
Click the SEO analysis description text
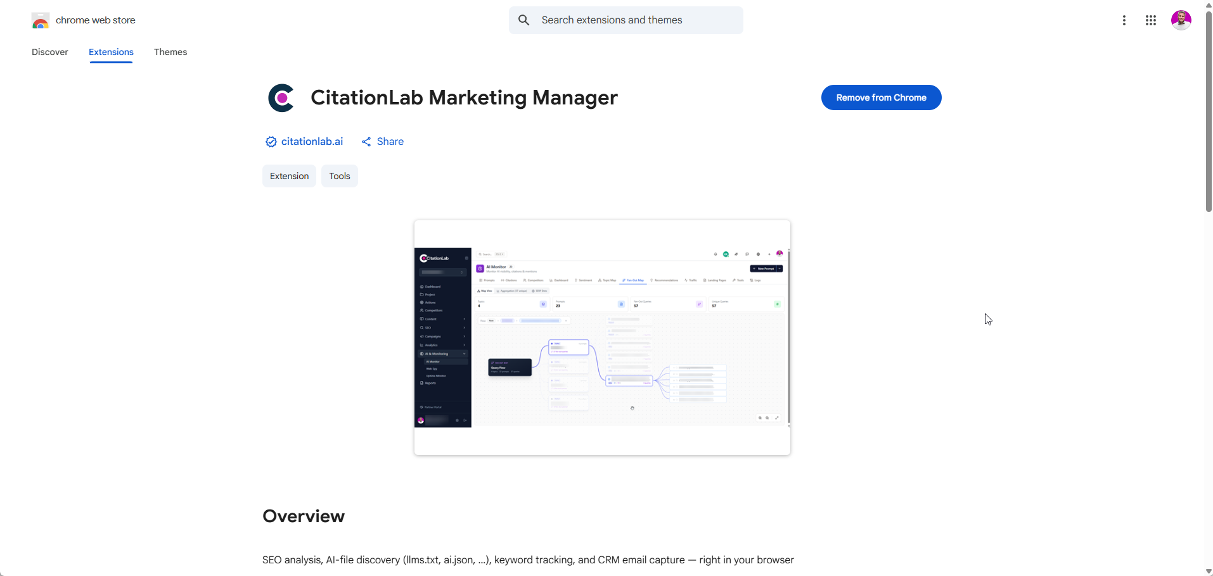[528, 560]
